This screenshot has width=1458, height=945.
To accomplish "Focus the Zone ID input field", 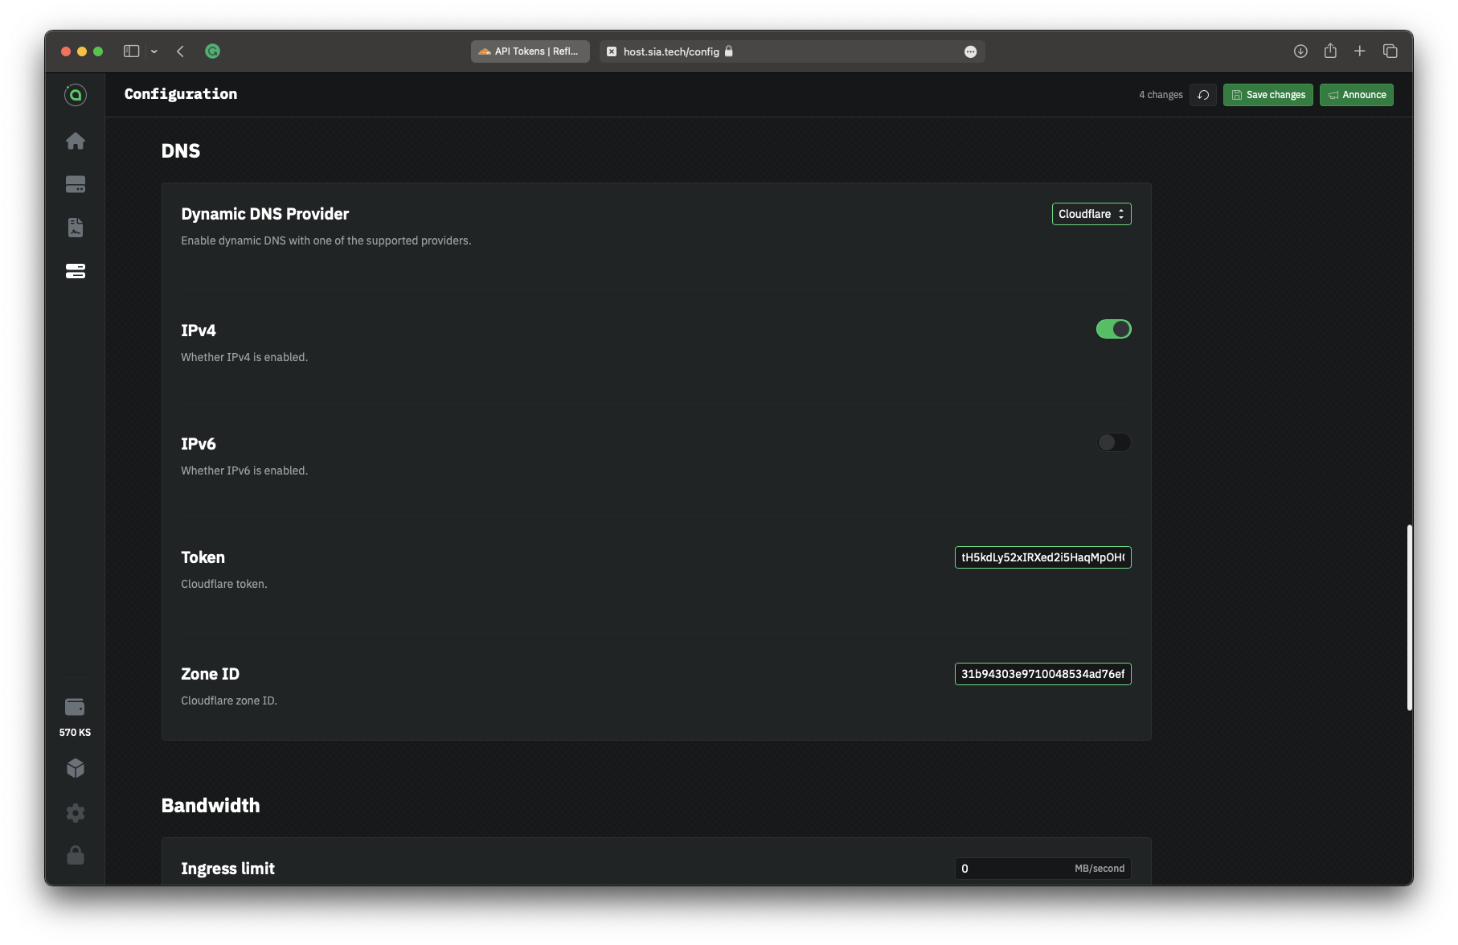I will (1042, 674).
